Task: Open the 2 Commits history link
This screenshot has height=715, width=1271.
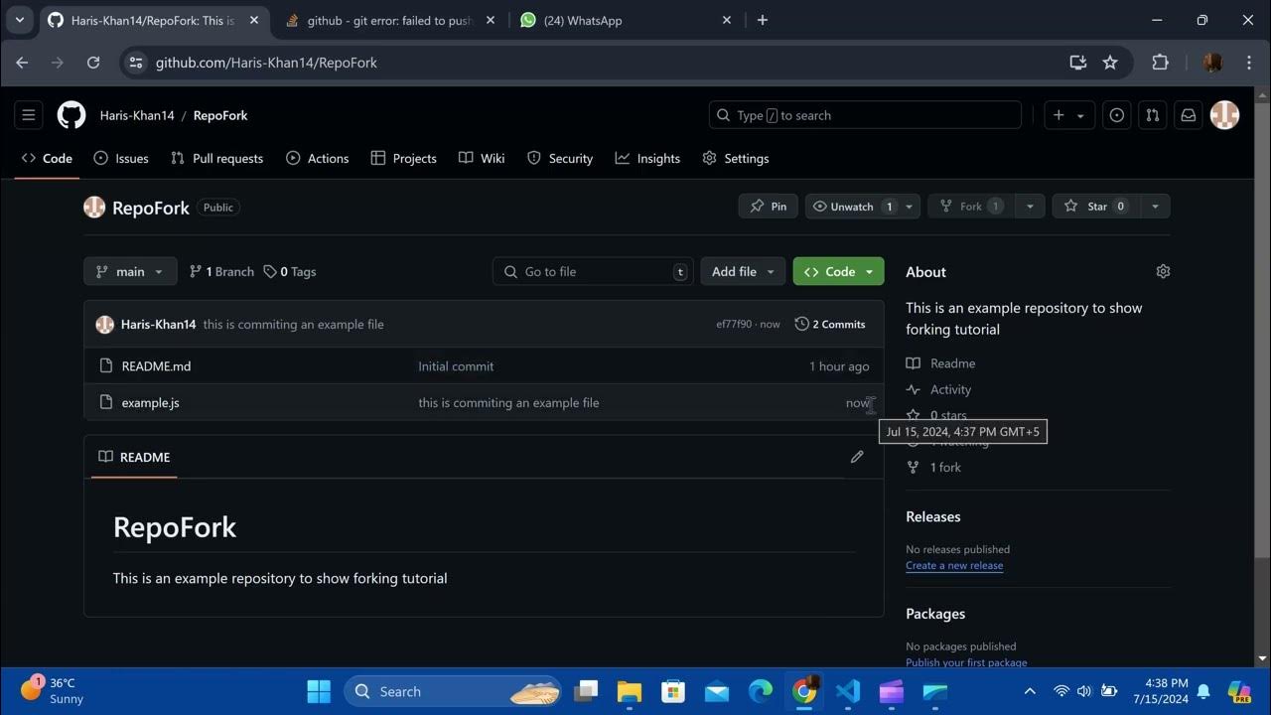Action: pyautogui.click(x=830, y=324)
